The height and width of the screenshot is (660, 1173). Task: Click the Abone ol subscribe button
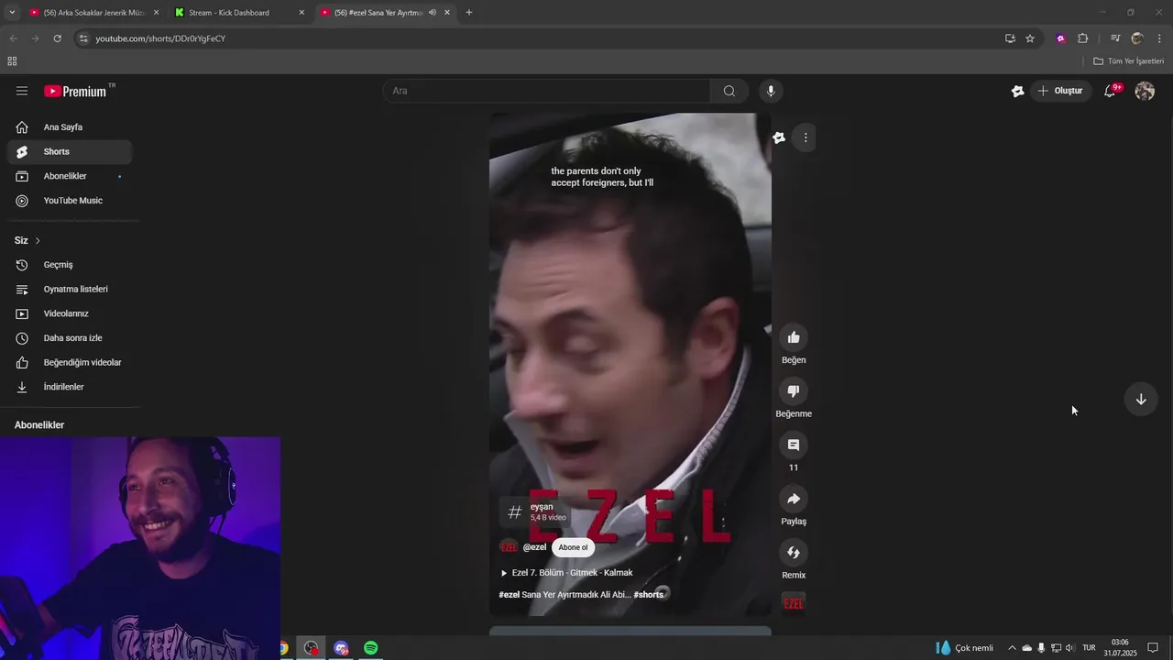click(573, 547)
